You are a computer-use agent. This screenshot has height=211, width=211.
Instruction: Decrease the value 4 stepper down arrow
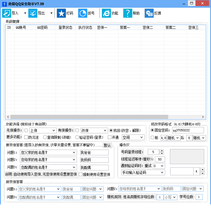(202, 173)
